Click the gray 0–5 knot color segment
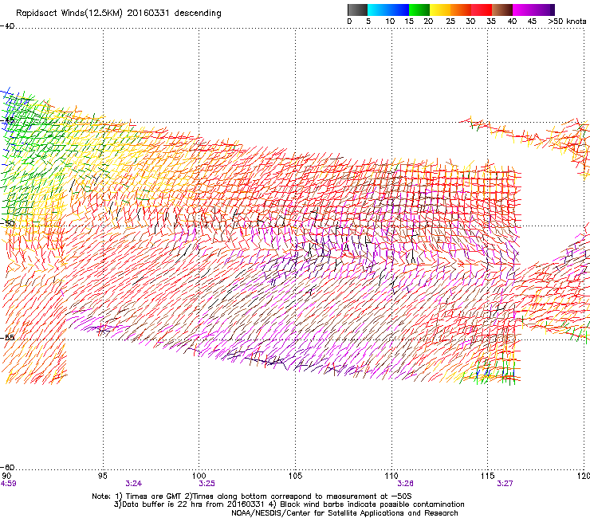590x518 pixels. tap(357, 10)
